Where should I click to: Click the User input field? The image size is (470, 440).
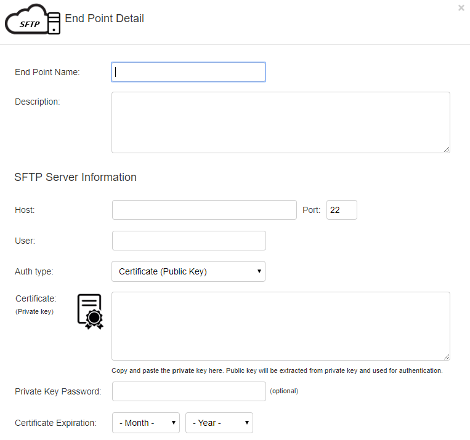pyautogui.click(x=189, y=240)
